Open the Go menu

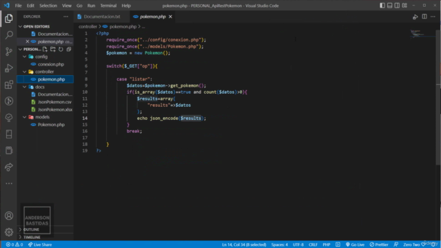click(79, 6)
